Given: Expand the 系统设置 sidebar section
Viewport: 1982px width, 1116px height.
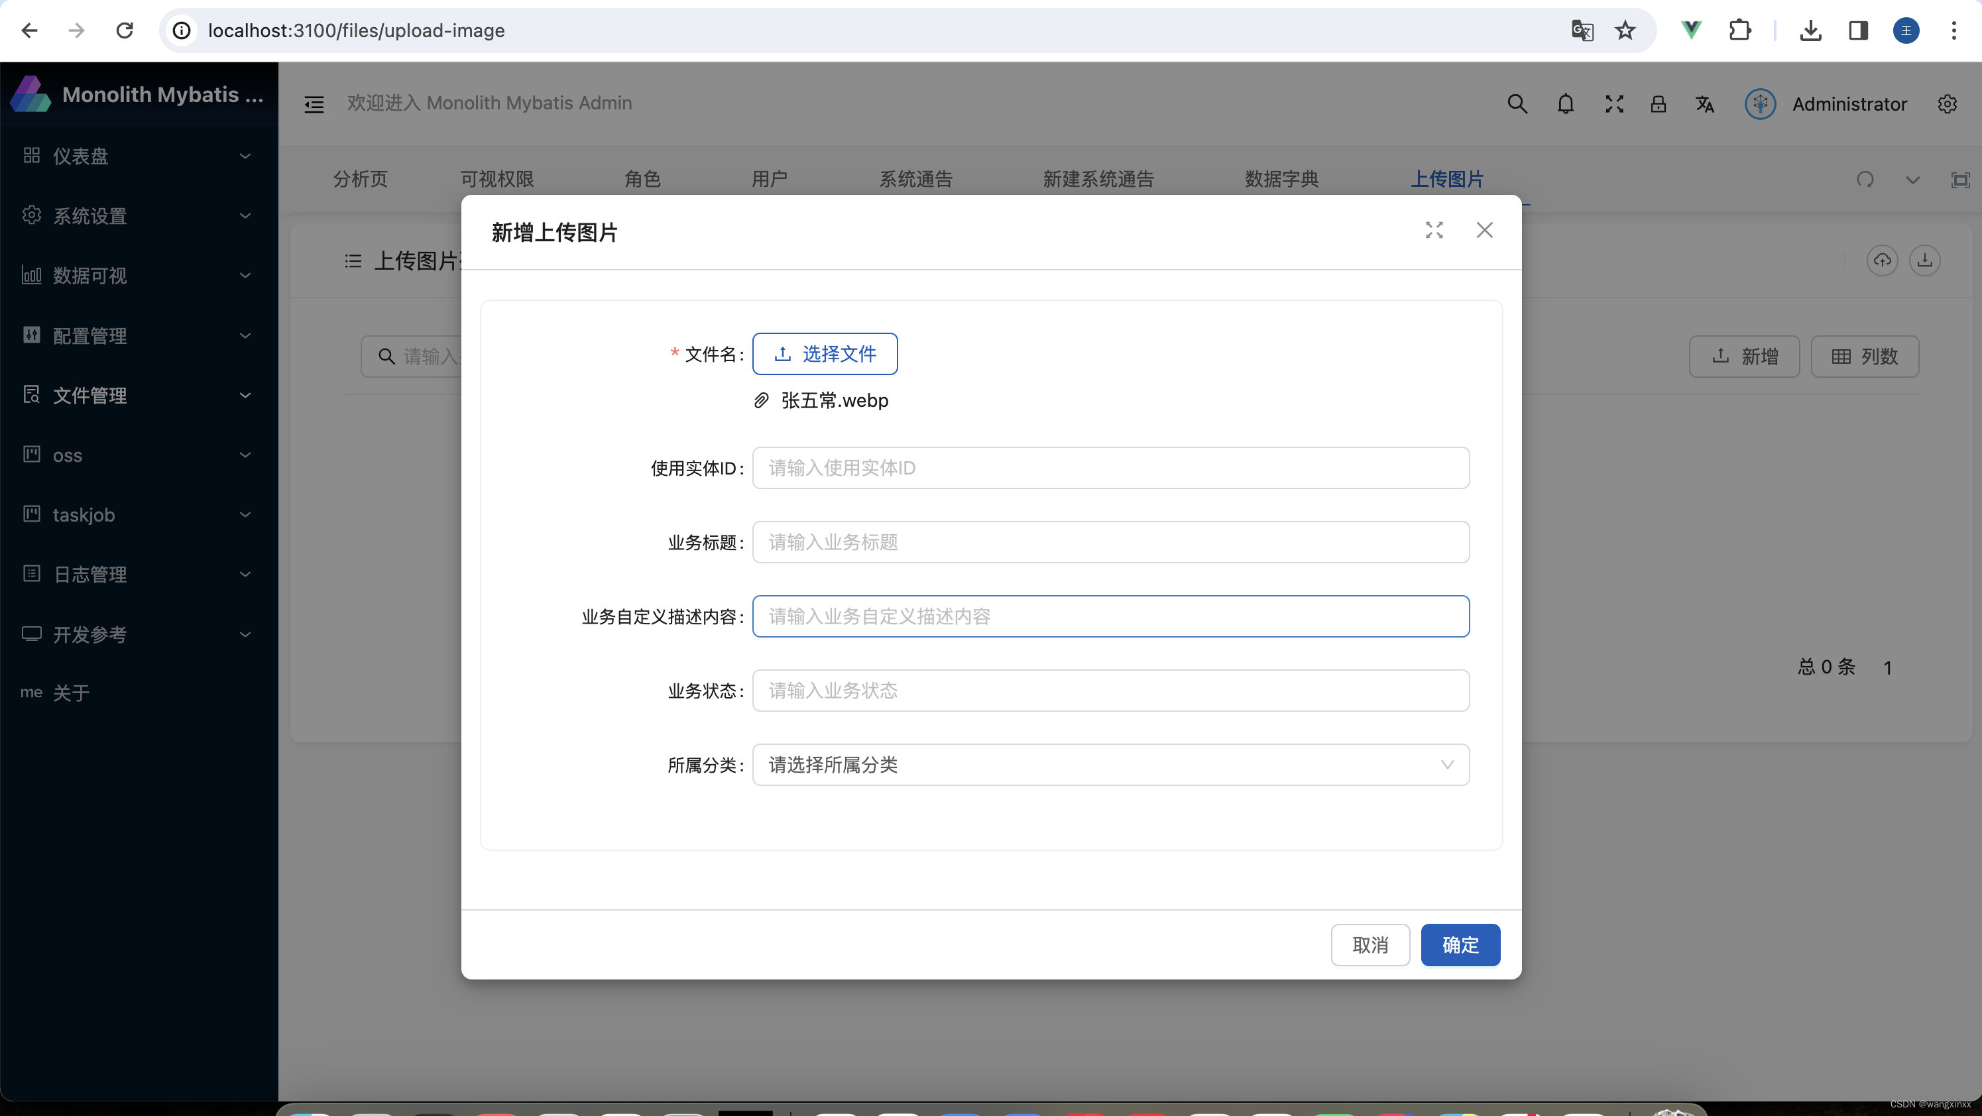Looking at the screenshot, I should pos(91,216).
